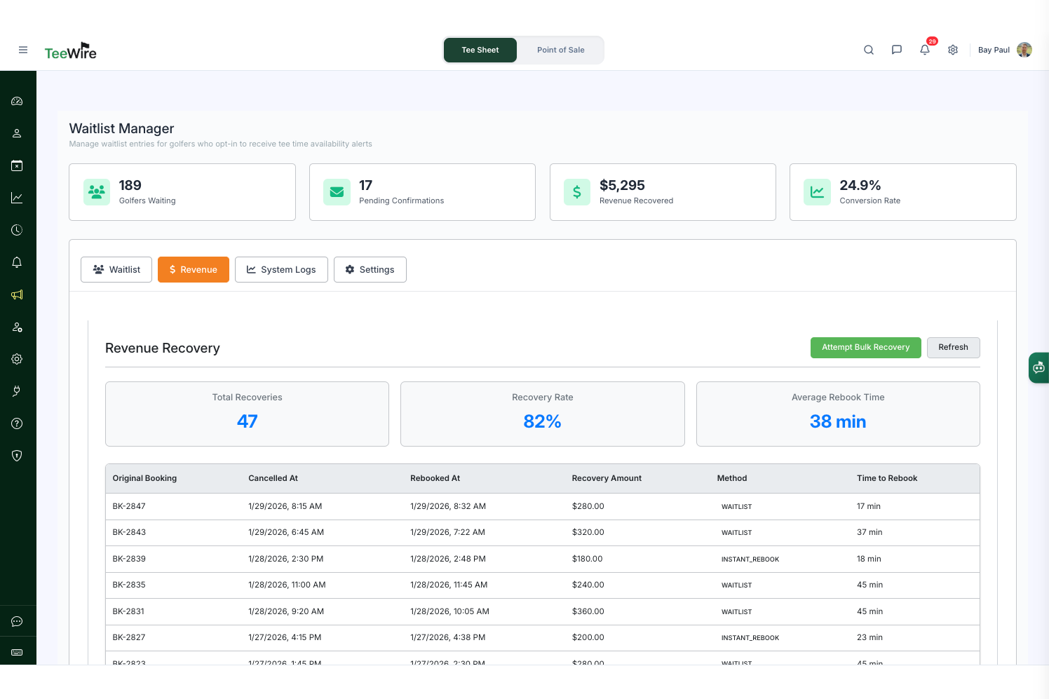The height and width of the screenshot is (699, 1049).
Task: Open the gear icon in sidebar
Action: pyautogui.click(x=18, y=359)
